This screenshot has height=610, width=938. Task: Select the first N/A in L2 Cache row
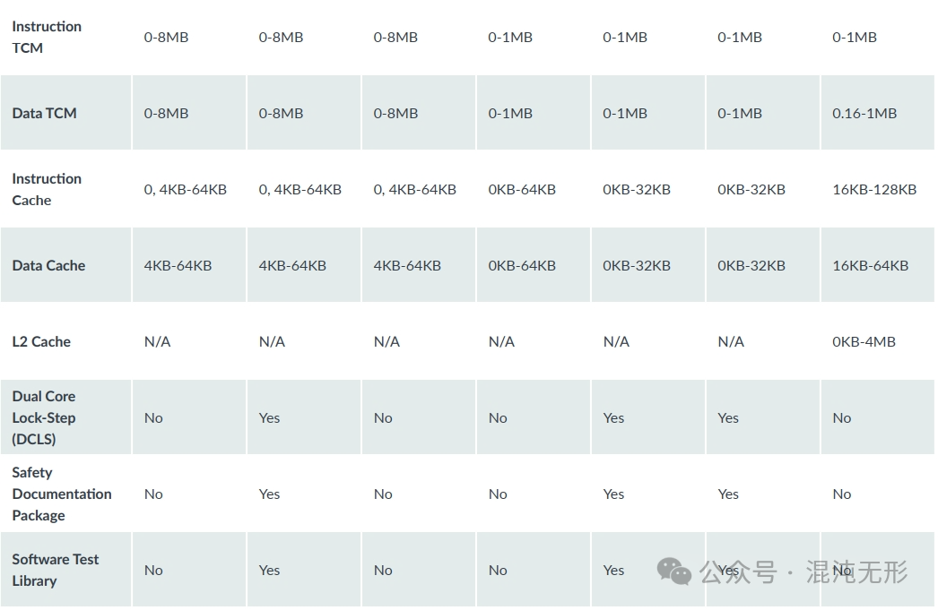point(157,341)
